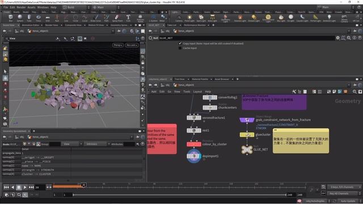This screenshot has width=363, height=204.
Task: Open the parameter pane path dropdown arrow
Action: pyautogui.click(x=349, y=31)
